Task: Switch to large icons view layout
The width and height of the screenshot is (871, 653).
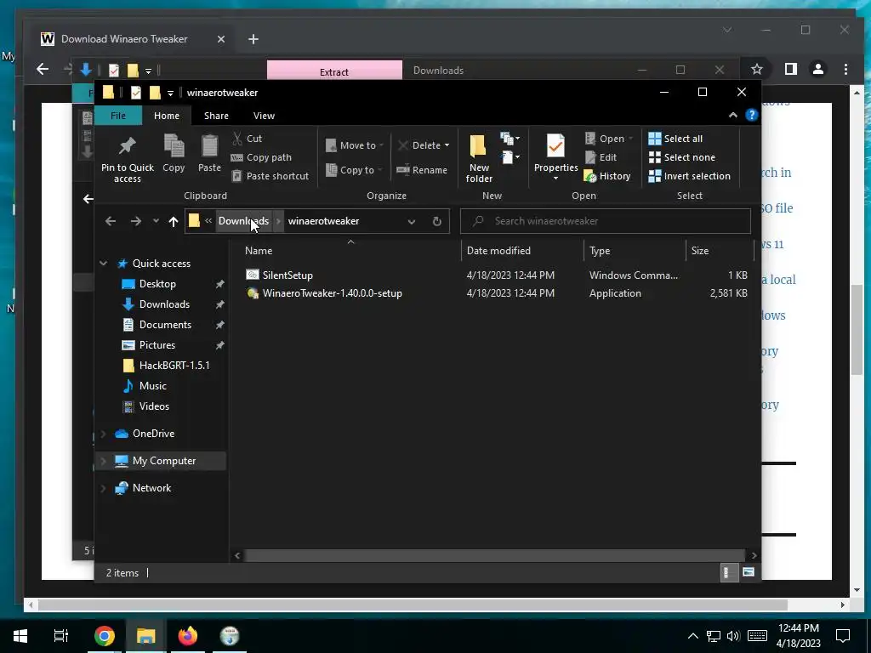Action: [x=749, y=572]
